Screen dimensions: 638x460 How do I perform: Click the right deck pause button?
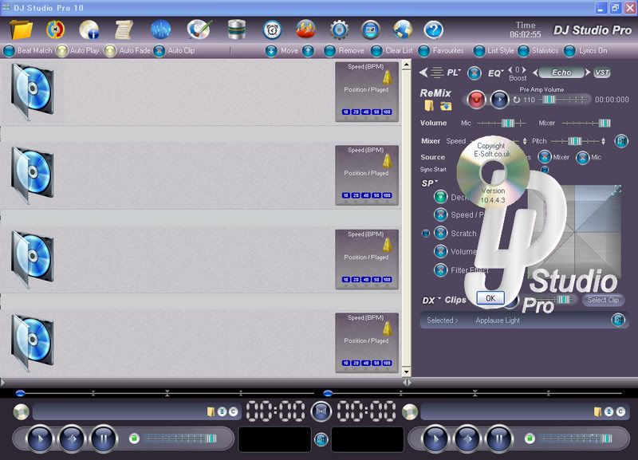500,438
